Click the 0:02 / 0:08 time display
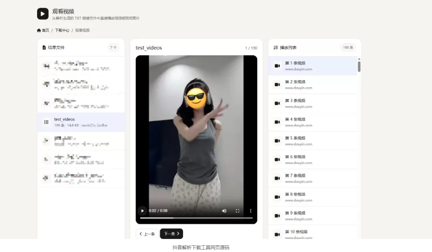Screen dimensions: 432x252 158,211
